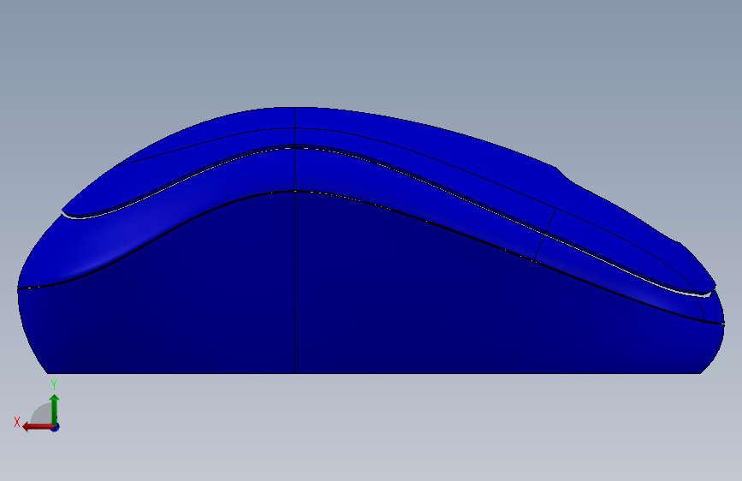Screen dimensions: 742x481
Task: Click the red "X" axis label
Action: [x=17, y=422]
